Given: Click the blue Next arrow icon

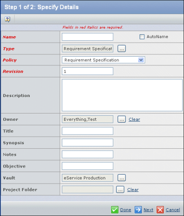Looking at the screenshot, I should [138, 210].
